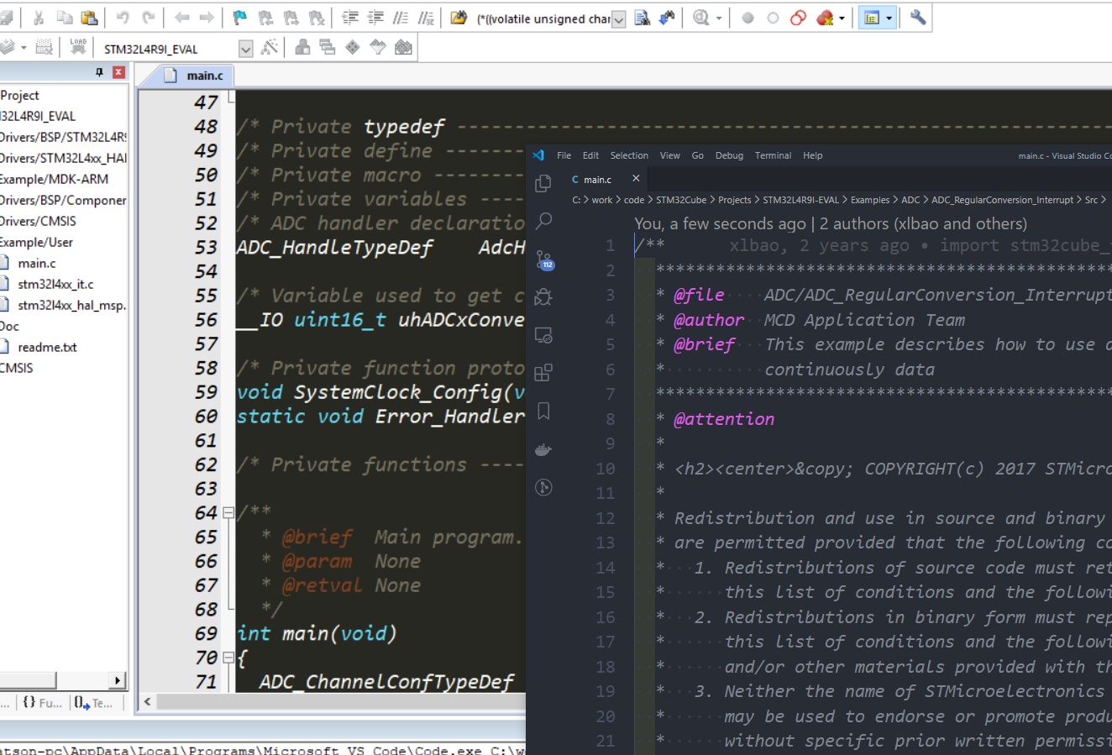
Task: Click the Download LOAD icon in build toolbar
Action: (x=78, y=47)
